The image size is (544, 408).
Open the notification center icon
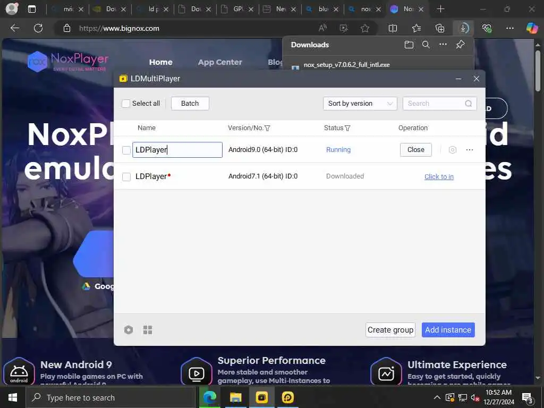528,398
